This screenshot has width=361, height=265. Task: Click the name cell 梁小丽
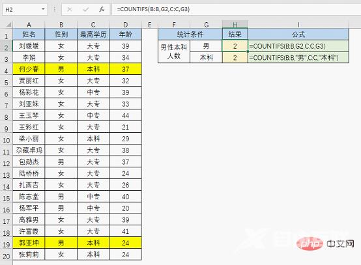coord(29,139)
